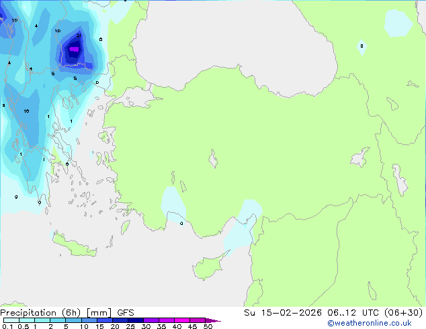Screen dimensions: 426x329
Task: Click the '50' label on the legend scale
Action: pos(208,326)
